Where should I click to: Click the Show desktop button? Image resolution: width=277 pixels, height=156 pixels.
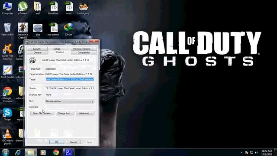pos(275,152)
